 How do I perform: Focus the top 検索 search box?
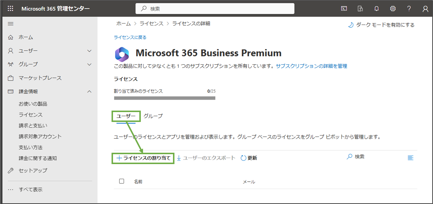pos(215,8)
